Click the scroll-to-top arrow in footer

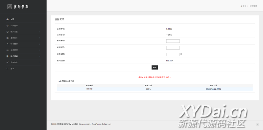[257, 124]
